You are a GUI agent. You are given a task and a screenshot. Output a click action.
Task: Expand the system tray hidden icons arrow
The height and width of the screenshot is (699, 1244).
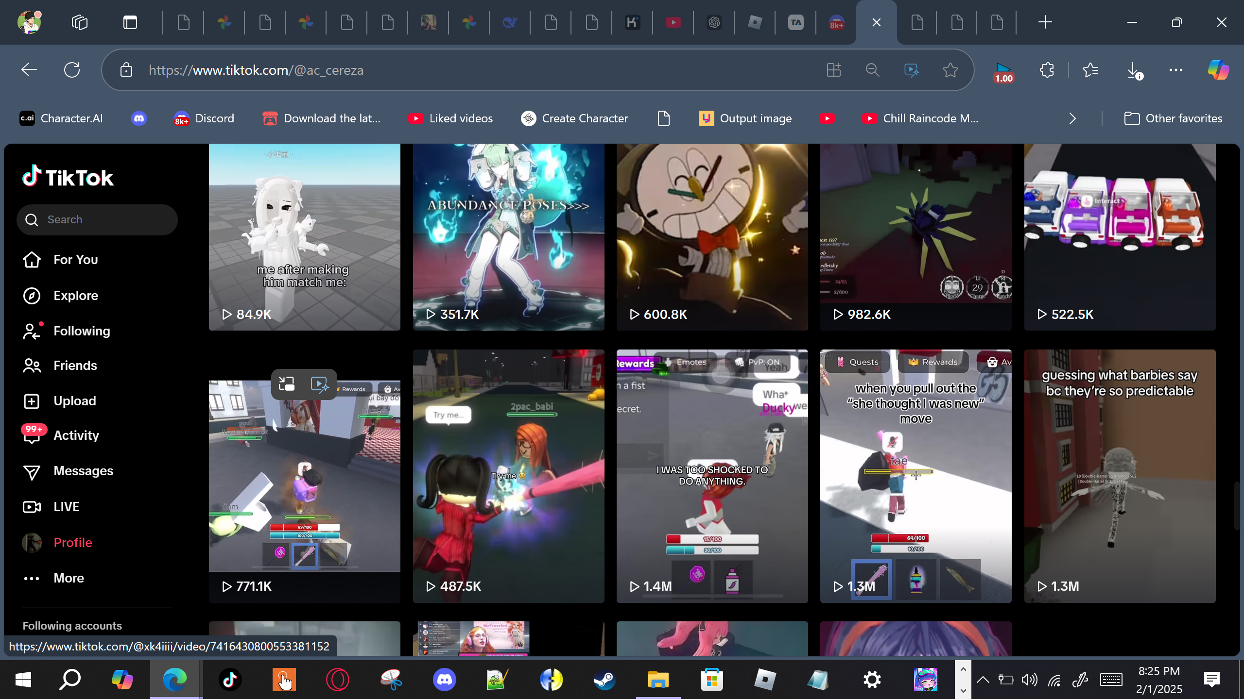[983, 680]
